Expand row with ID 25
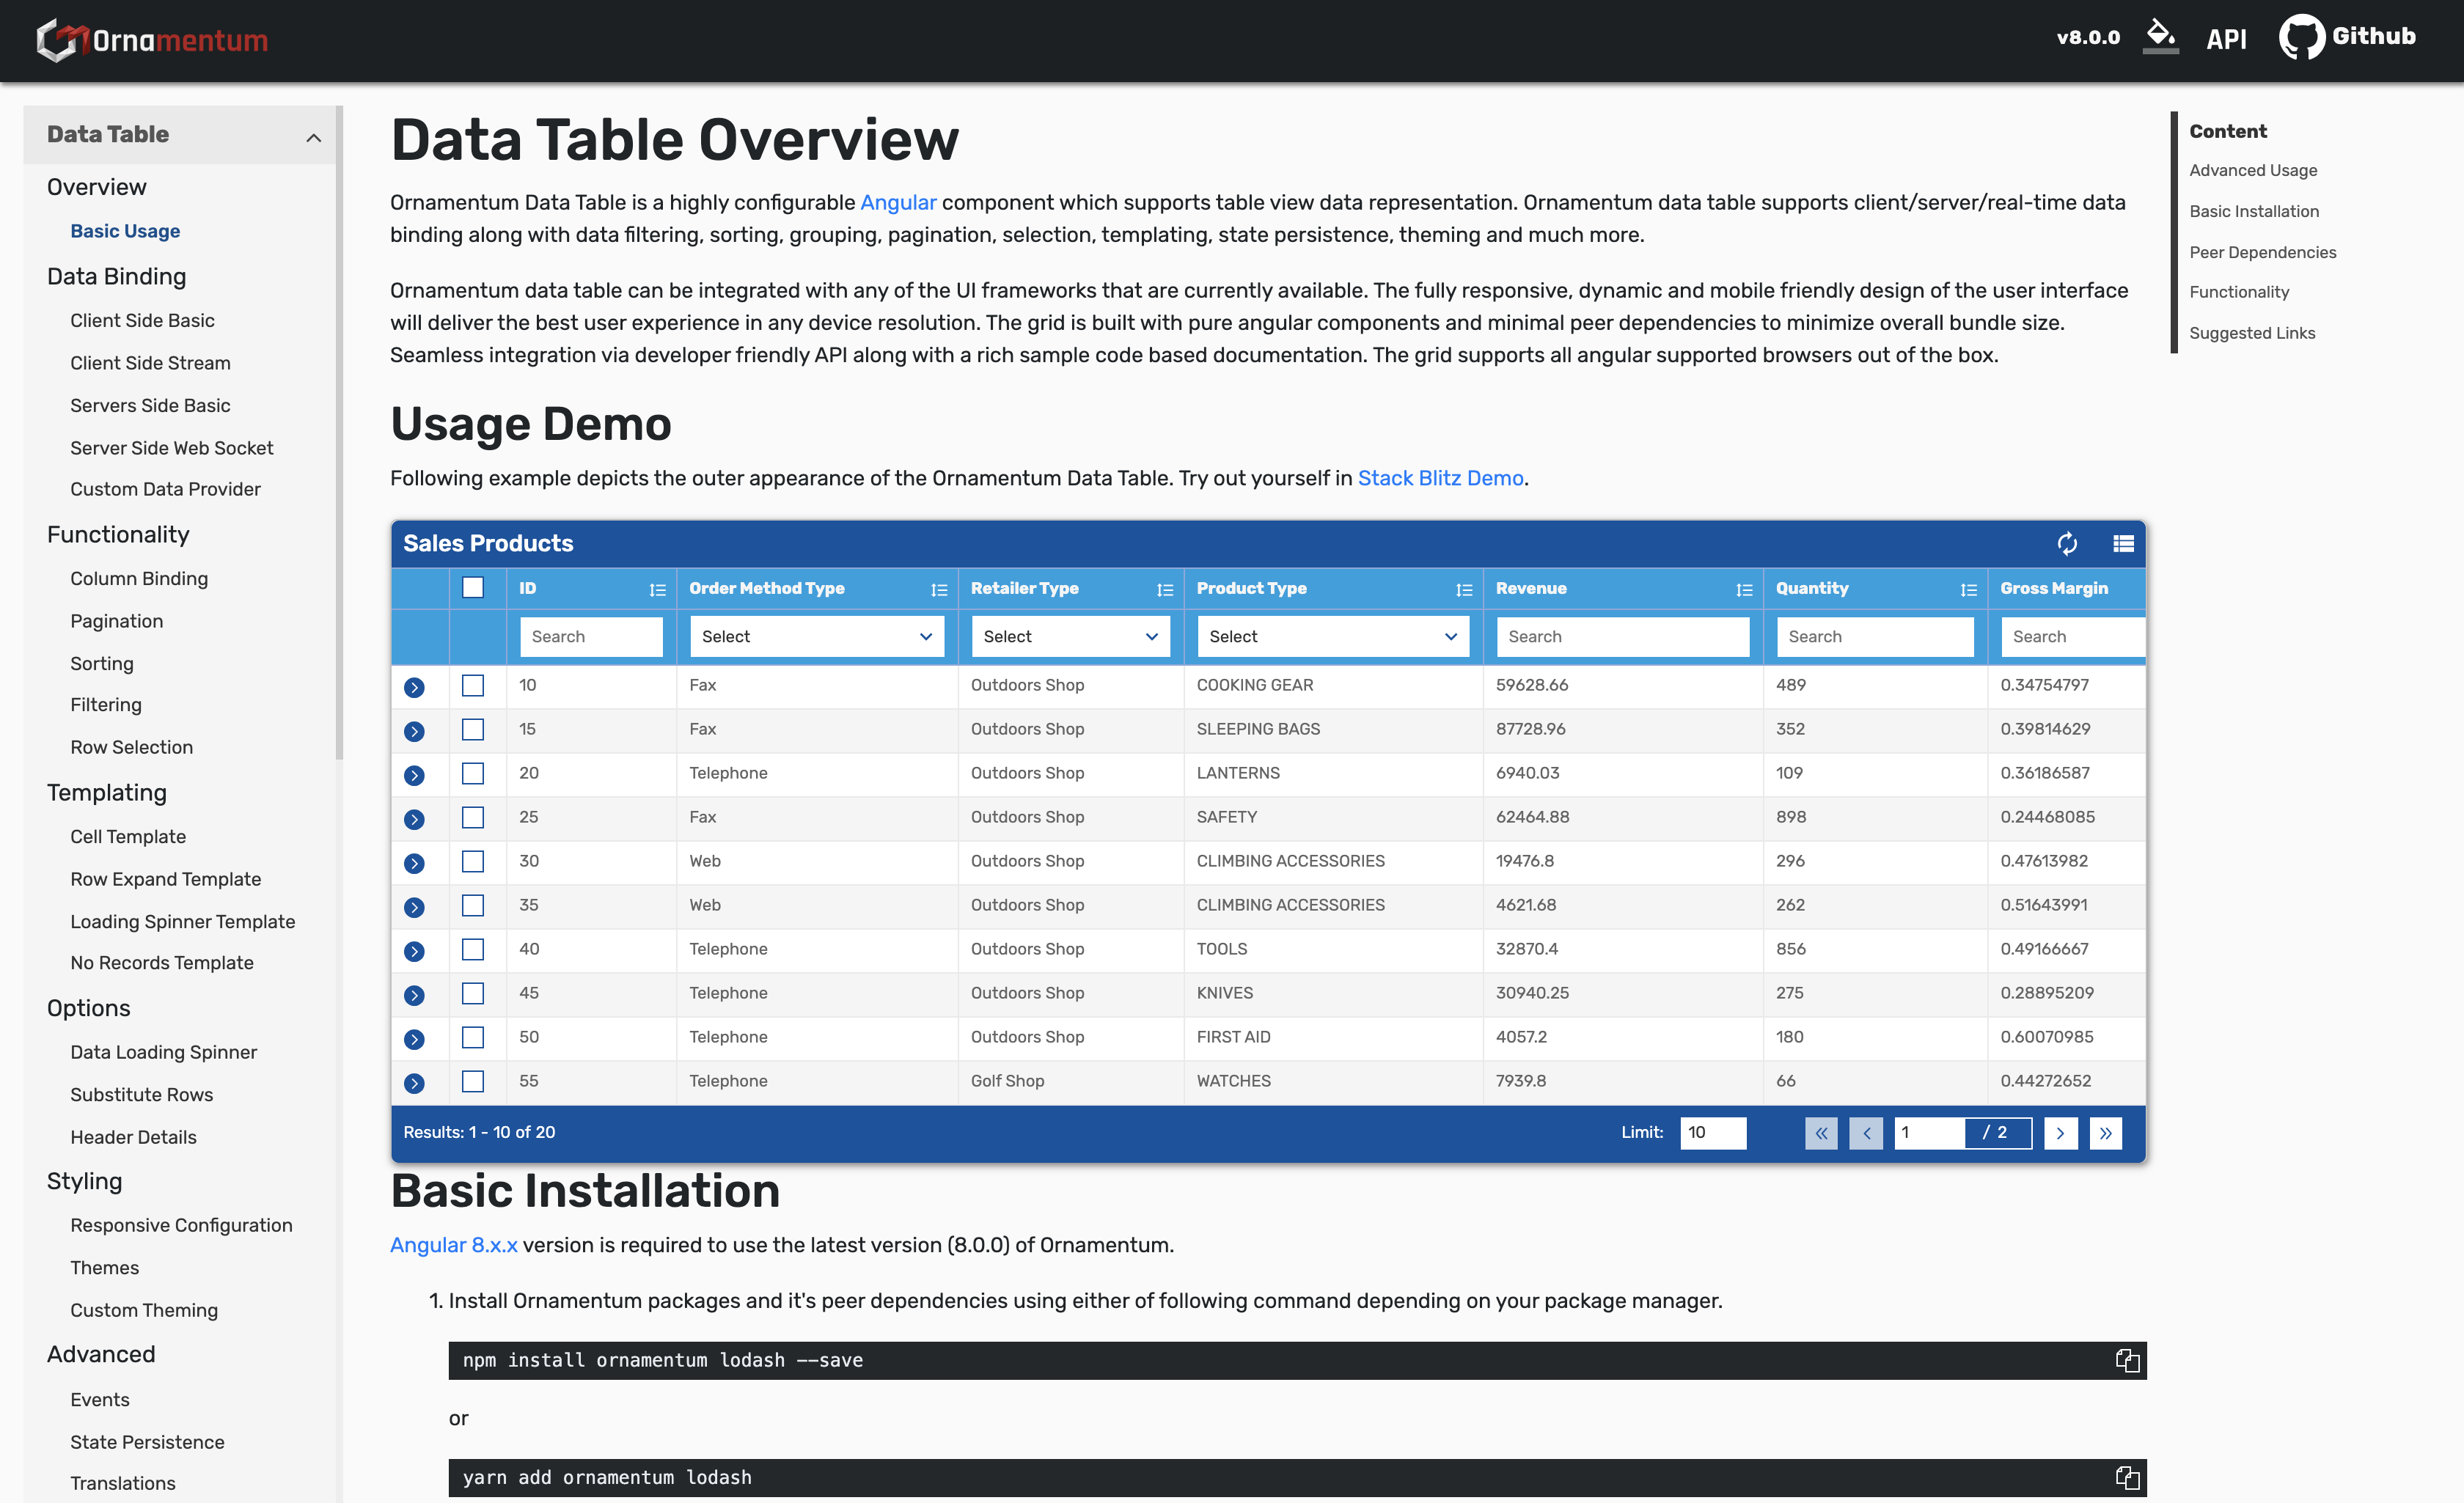This screenshot has height=1503, width=2464. (414, 819)
